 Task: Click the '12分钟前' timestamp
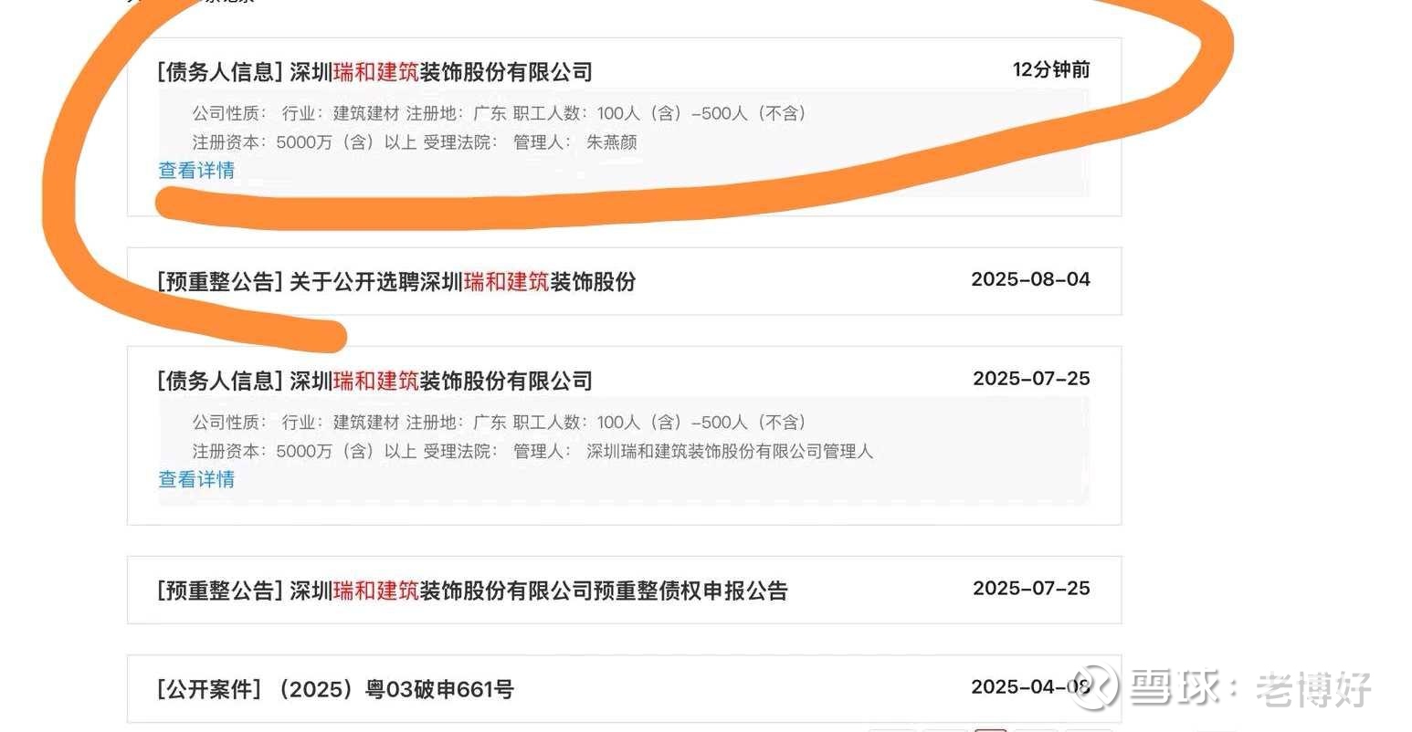click(1051, 70)
